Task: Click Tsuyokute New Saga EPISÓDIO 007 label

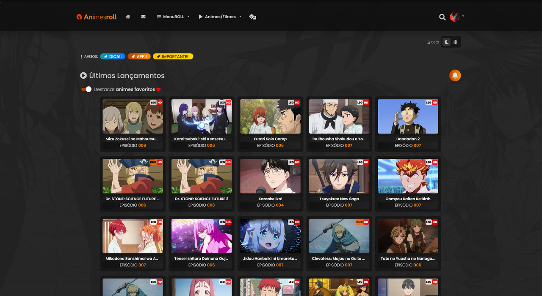Action: [x=339, y=205]
